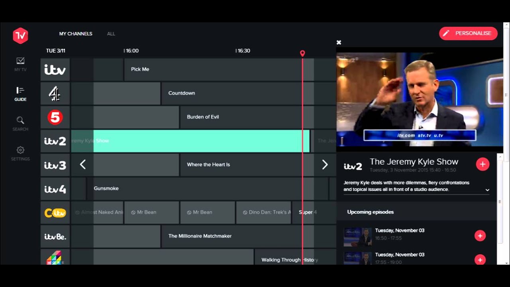Open the Guide section
The height and width of the screenshot is (287, 510).
pos(20,94)
